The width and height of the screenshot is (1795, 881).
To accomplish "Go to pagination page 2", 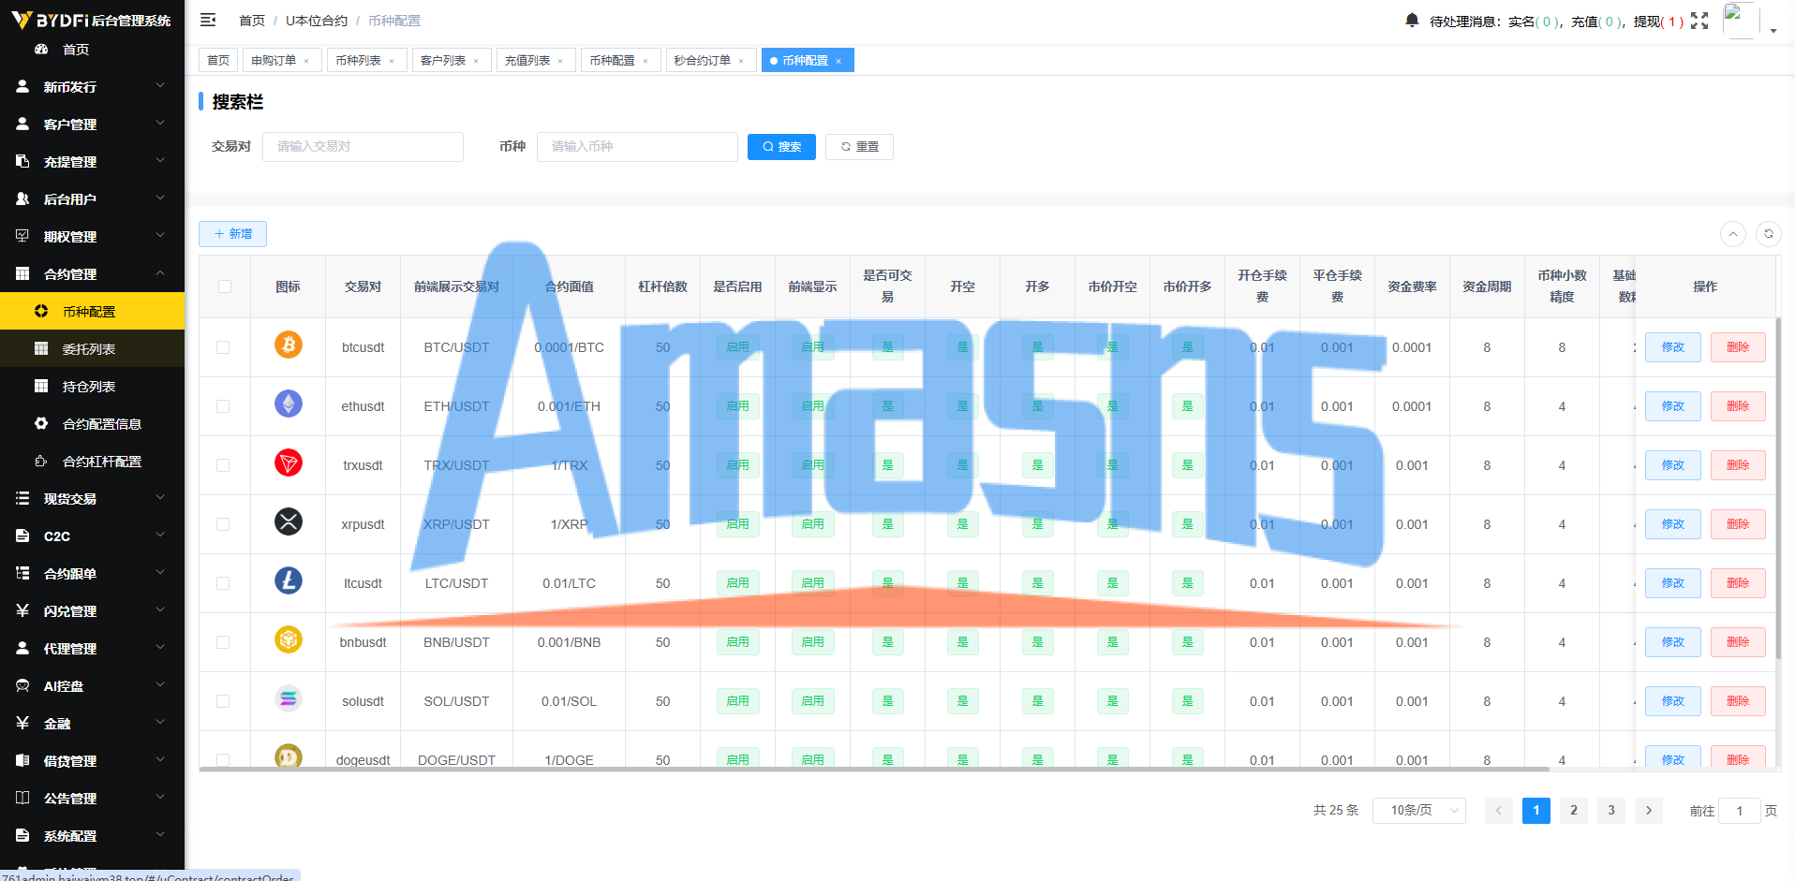I will point(1574,811).
